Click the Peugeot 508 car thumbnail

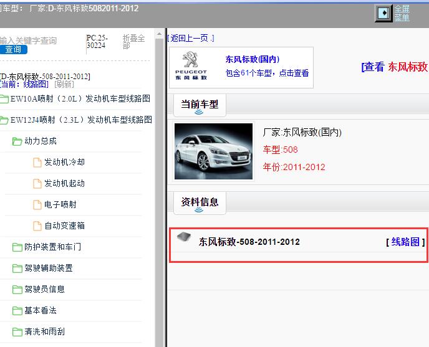coord(213,151)
